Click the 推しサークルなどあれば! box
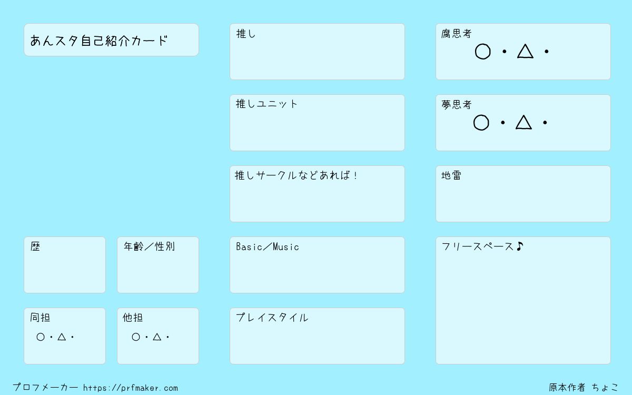Viewport: 632px width, 395px height. click(x=317, y=194)
